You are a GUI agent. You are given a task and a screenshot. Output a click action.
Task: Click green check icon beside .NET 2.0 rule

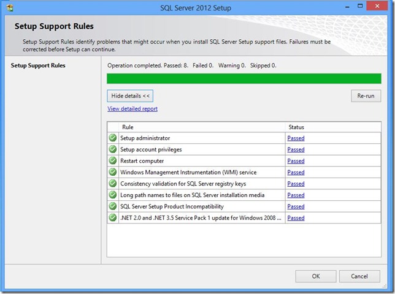pos(113,217)
